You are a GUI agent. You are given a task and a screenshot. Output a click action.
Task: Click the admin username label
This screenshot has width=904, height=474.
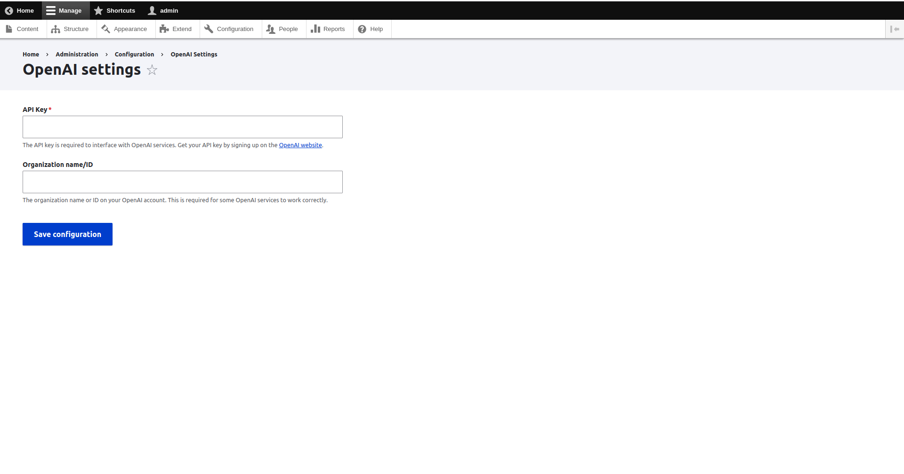point(169,11)
